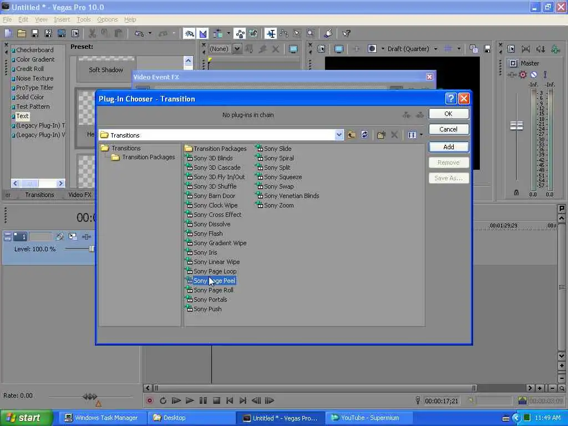The image size is (568, 426).
Task: Open the Tools menu
Action: point(83,19)
